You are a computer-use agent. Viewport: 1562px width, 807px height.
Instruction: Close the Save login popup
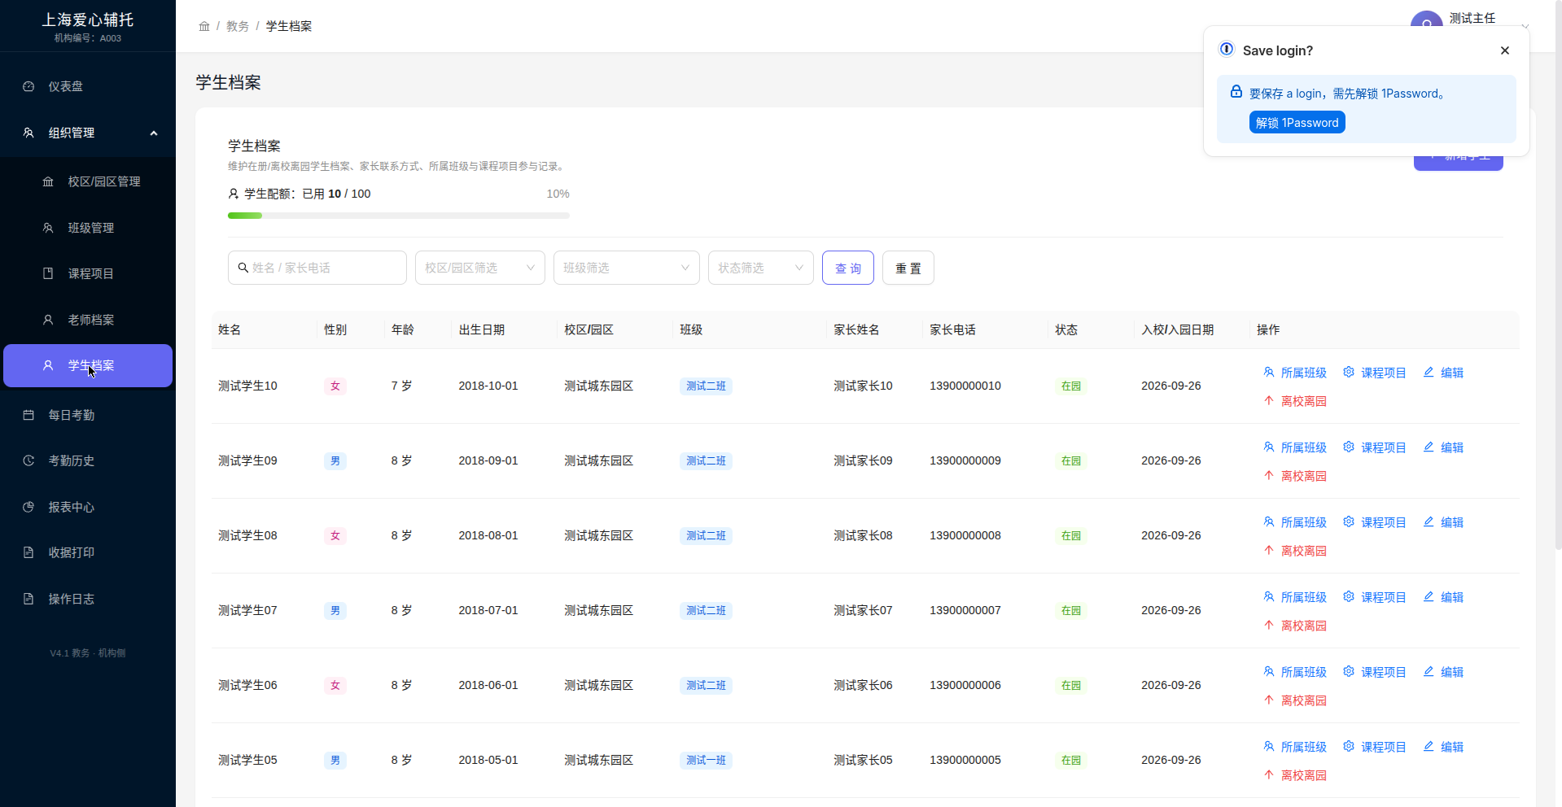coord(1505,50)
